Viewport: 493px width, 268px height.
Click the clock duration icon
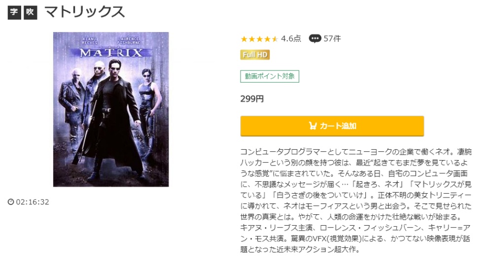[x=11, y=201]
